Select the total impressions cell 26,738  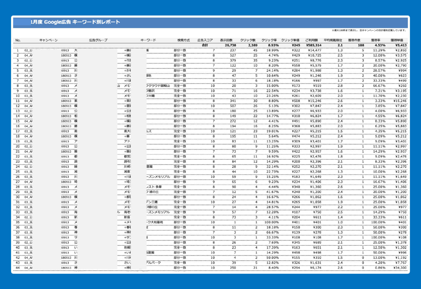230,45
